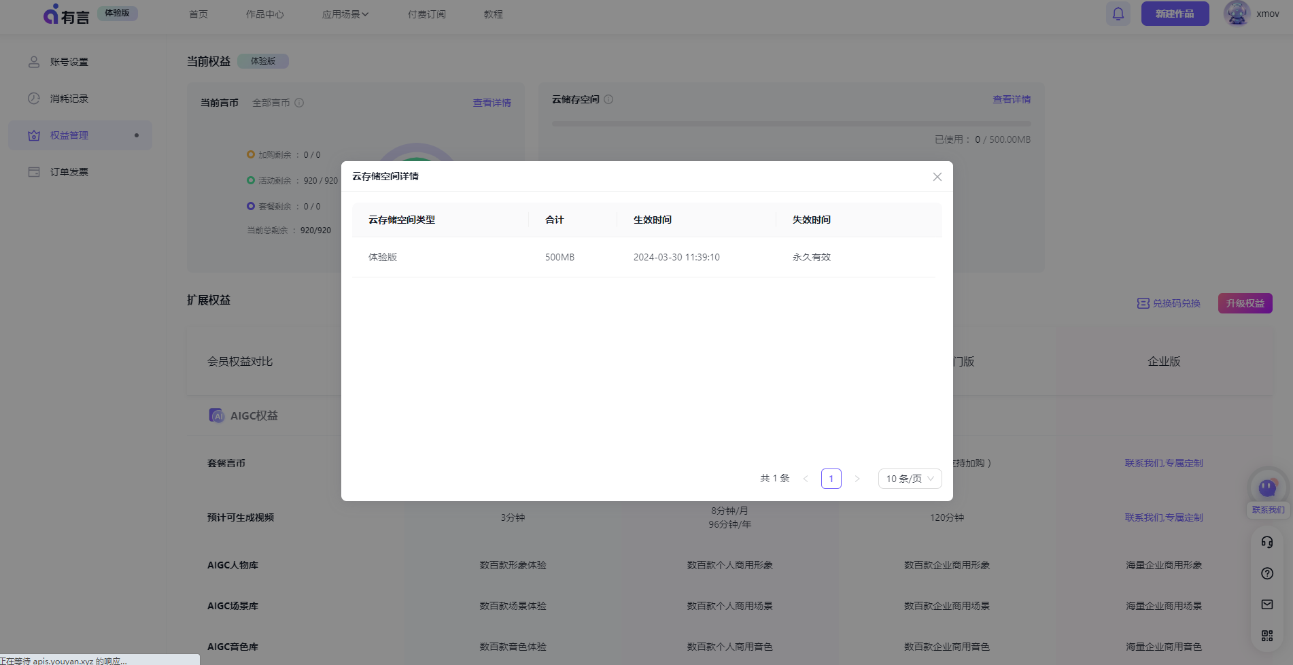Open the notification bell

click(1118, 14)
